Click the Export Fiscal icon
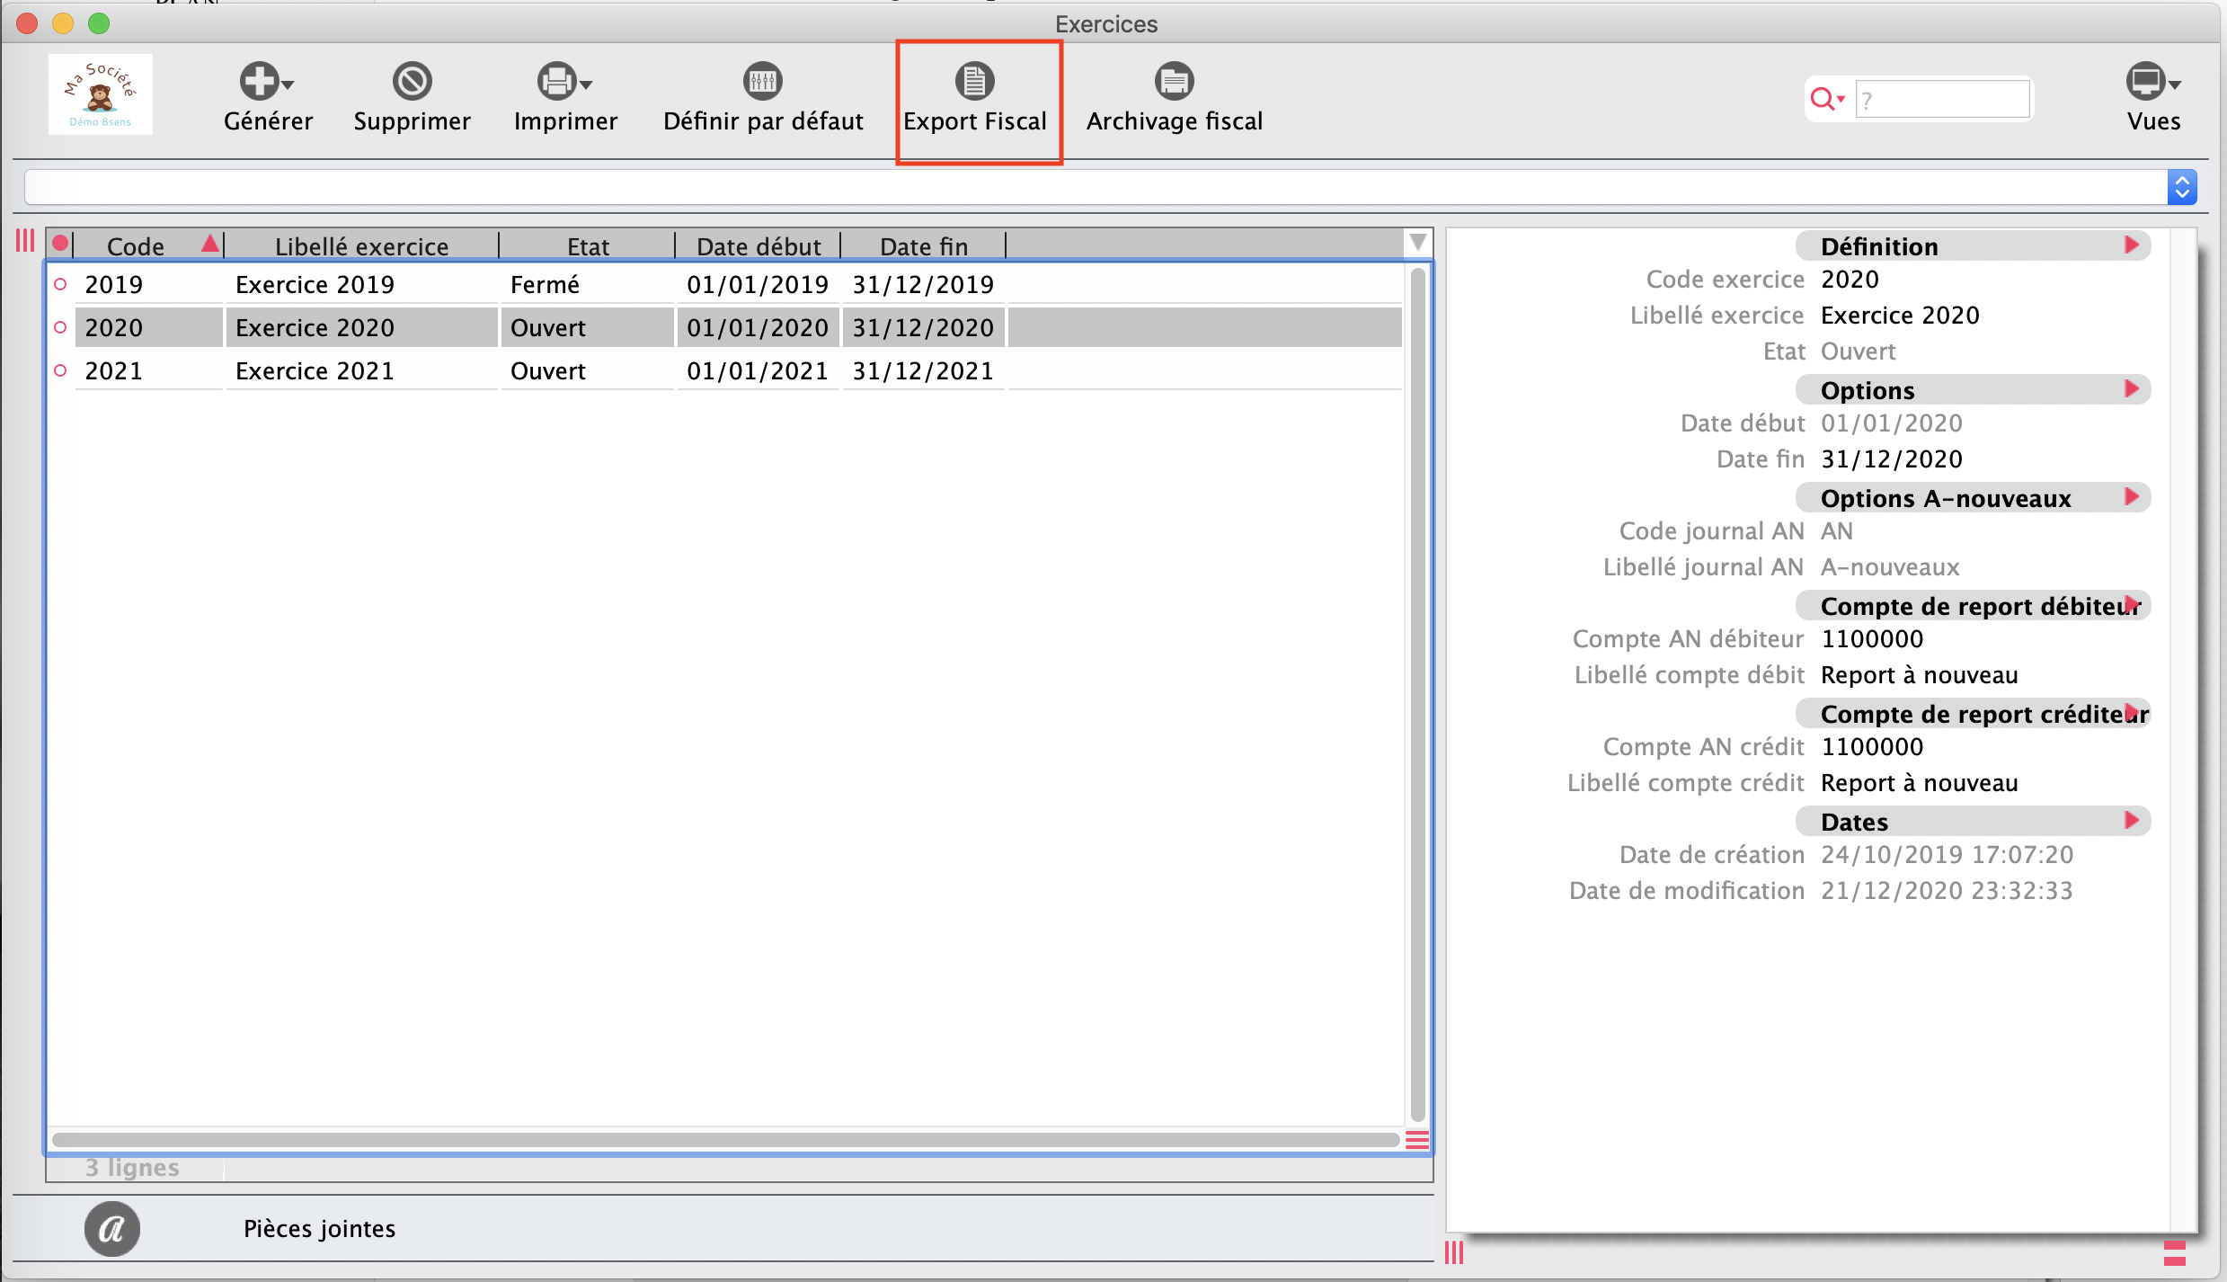The image size is (2227, 1282). (x=974, y=81)
